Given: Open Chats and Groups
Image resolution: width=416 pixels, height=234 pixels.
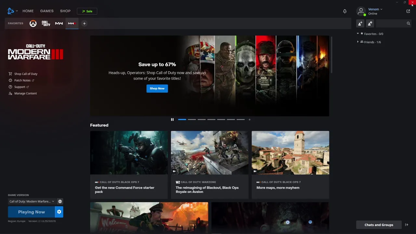Looking at the screenshot, I should coord(379,225).
